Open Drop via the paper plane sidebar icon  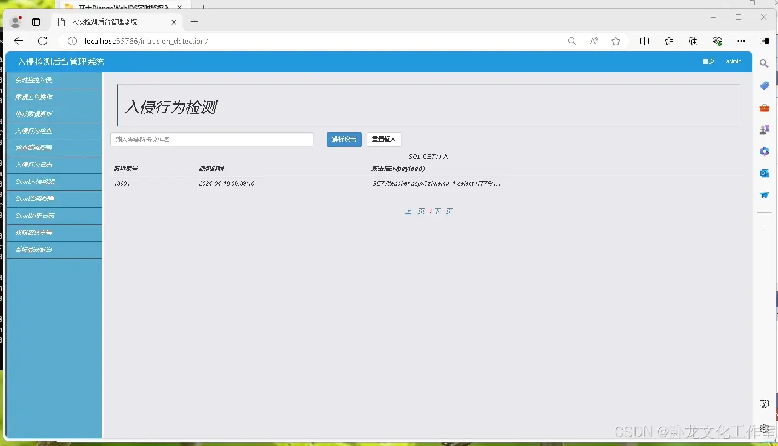764,195
